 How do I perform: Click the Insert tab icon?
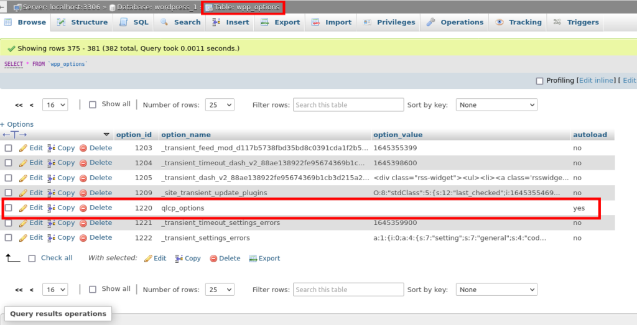coord(216,22)
